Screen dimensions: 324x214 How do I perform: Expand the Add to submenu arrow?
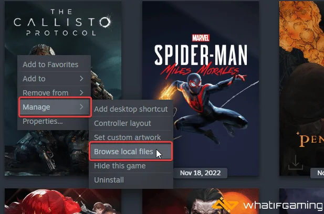pyautogui.click(x=81, y=79)
